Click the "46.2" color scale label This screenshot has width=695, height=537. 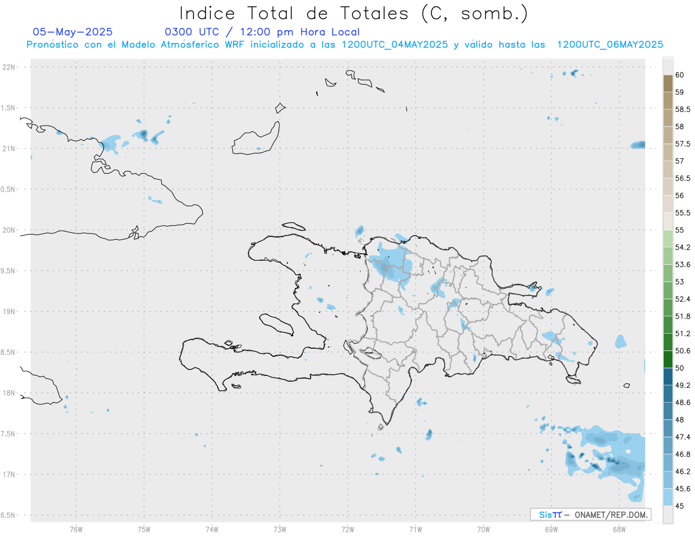tap(683, 472)
